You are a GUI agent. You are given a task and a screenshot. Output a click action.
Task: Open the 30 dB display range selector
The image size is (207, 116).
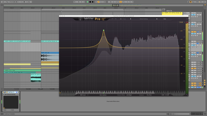coord(181,22)
